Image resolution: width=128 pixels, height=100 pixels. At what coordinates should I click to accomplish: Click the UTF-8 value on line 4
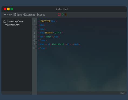pyautogui.click(x=58, y=33)
